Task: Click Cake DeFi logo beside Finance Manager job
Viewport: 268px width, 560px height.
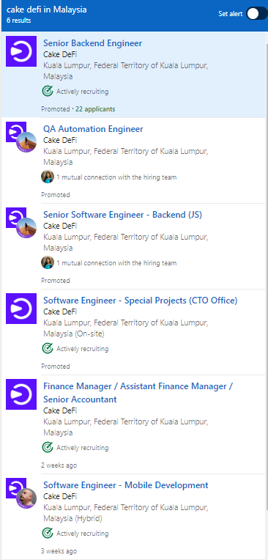Action: 21,394
